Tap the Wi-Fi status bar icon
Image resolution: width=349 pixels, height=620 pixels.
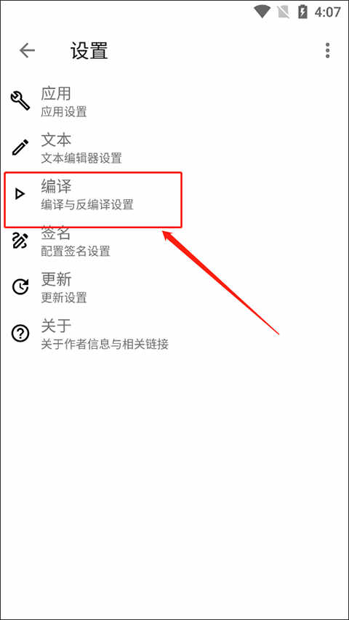pos(262,12)
